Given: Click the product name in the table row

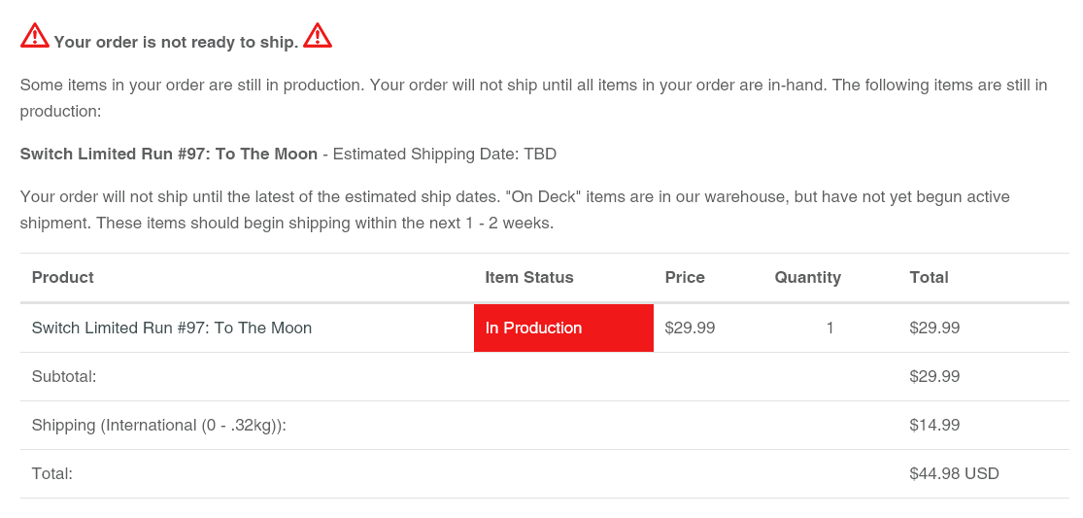Looking at the screenshot, I should (x=172, y=328).
